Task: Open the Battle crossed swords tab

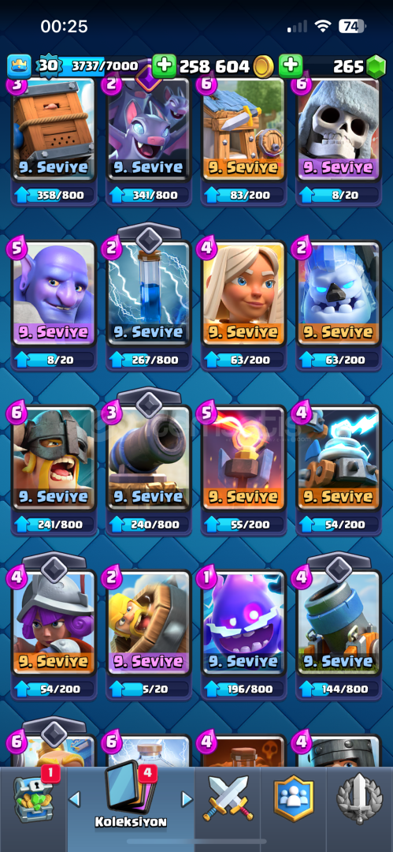Action: click(228, 798)
